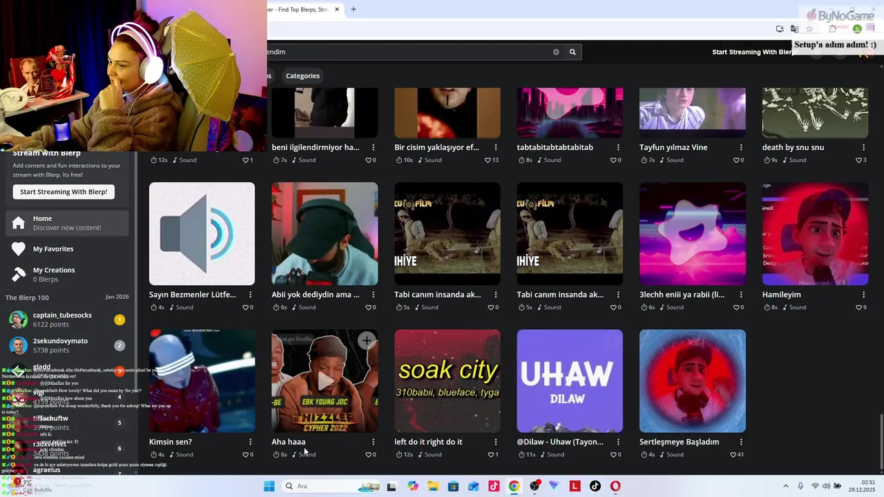Viewport: 884px width, 497px height.
Task: Favorite the Hamileyim blerp with its heart
Action: click(x=860, y=307)
